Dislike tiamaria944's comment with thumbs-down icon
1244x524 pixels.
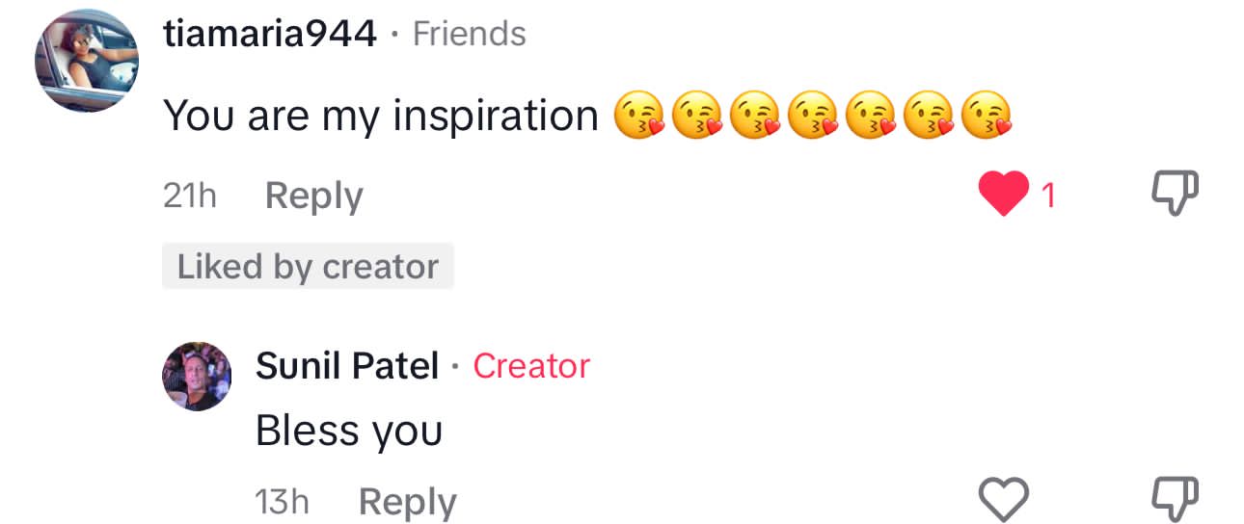point(1176,196)
